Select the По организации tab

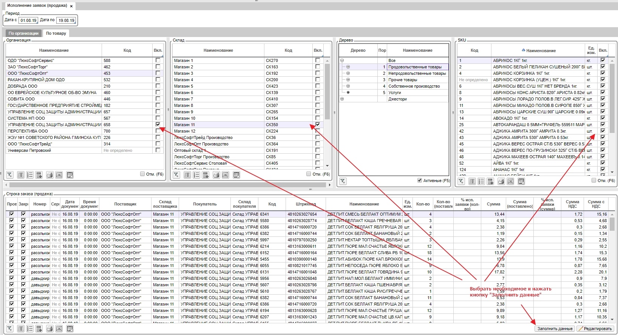(23, 33)
